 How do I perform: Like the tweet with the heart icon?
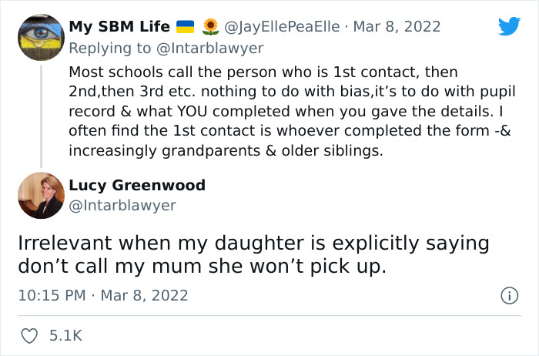click(29, 335)
